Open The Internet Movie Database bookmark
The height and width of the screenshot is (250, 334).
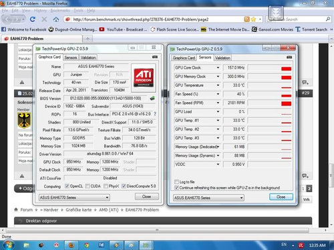click(x=225, y=29)
